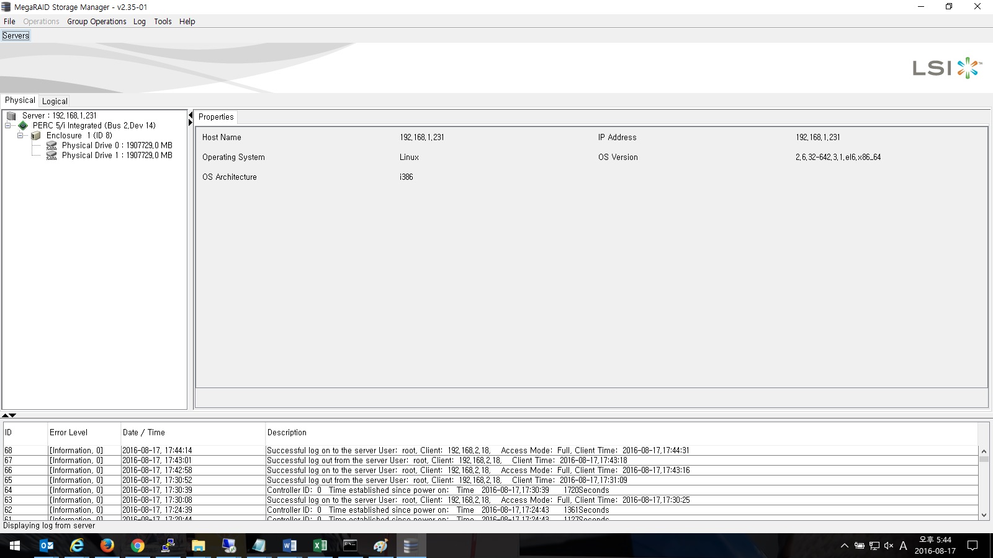The image size is (993, 558).
Task: Open Firefox from the taskbar
Action: click(107, 546)
